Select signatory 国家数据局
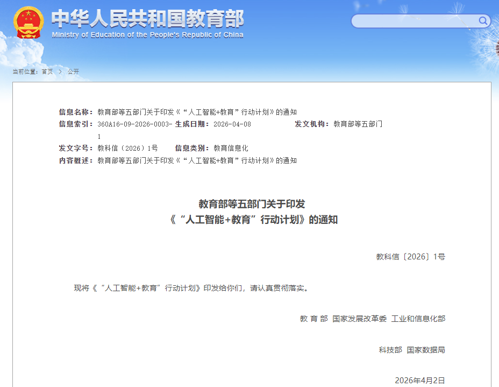Viewport: 499px width, 387px height. click(x=426, y=350)
